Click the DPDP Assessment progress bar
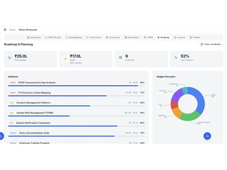The width and height of the screenshot is (227, 170). (76, 86)
